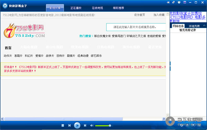This screenshot has width=207, height=130.
Task: Browse the 剧情片 category
Action: (x=71, y=56)
